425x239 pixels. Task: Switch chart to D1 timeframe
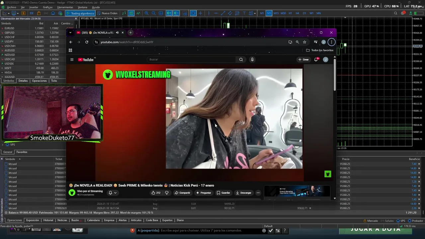pos(304,13)
